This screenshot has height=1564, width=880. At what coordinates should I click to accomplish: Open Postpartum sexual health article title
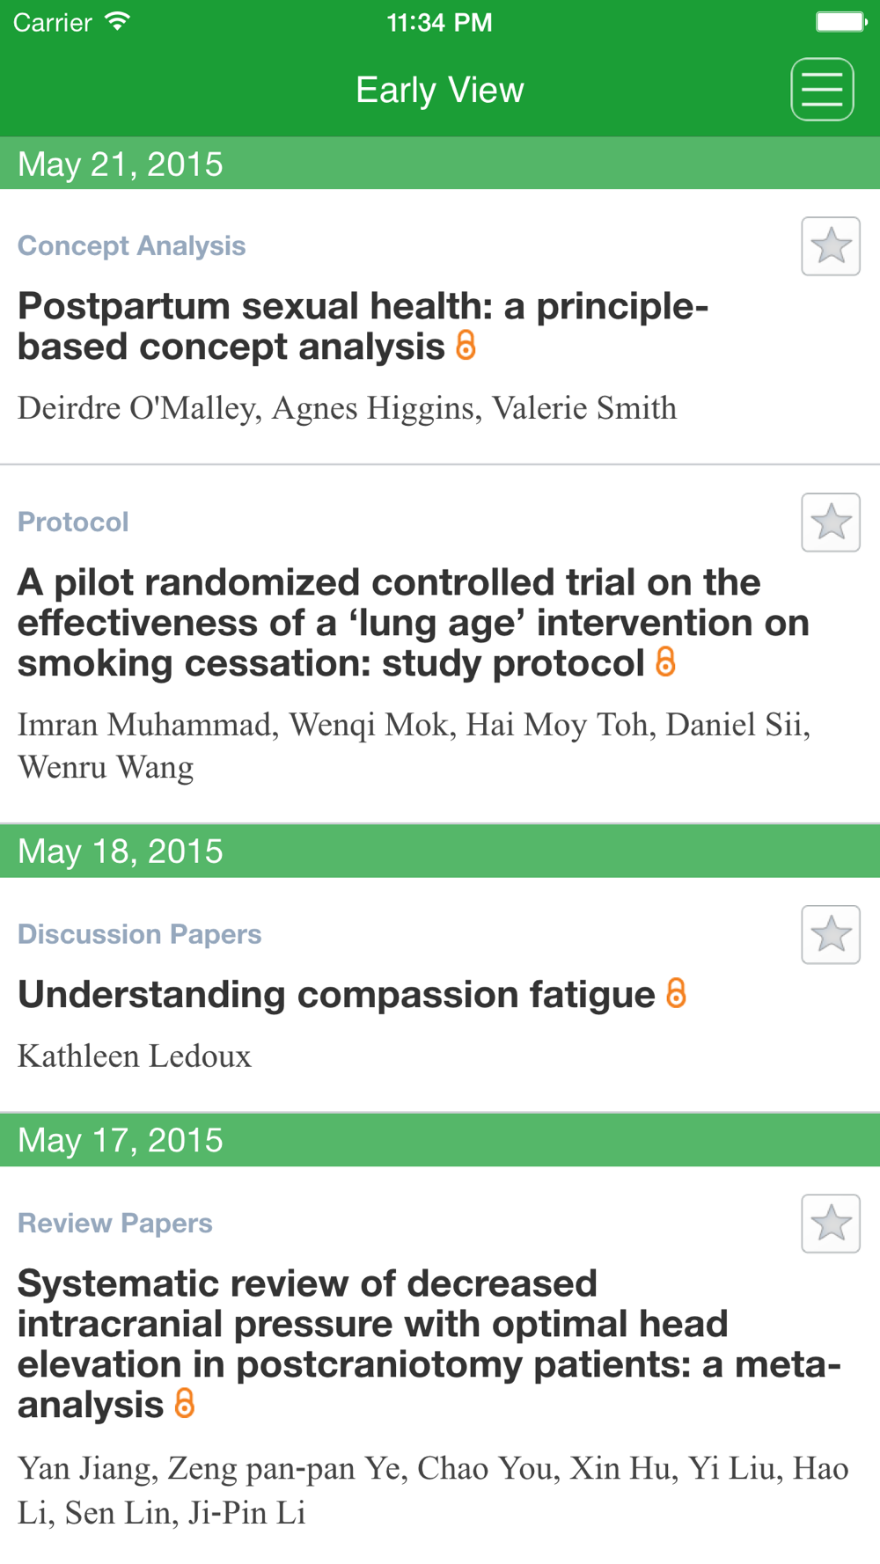[x=363, y=326]
